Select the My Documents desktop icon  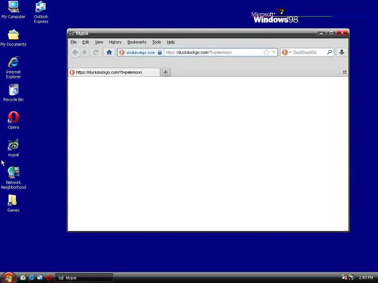13,38
